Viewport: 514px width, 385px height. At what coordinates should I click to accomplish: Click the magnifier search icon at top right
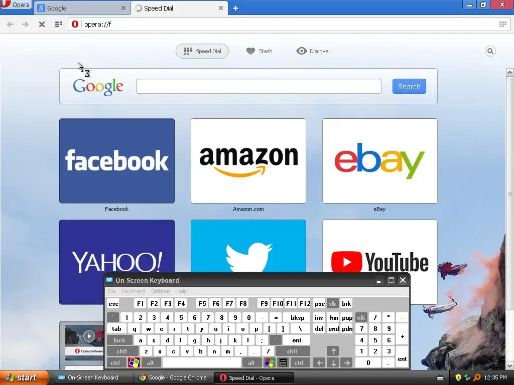tap(490, 51)
